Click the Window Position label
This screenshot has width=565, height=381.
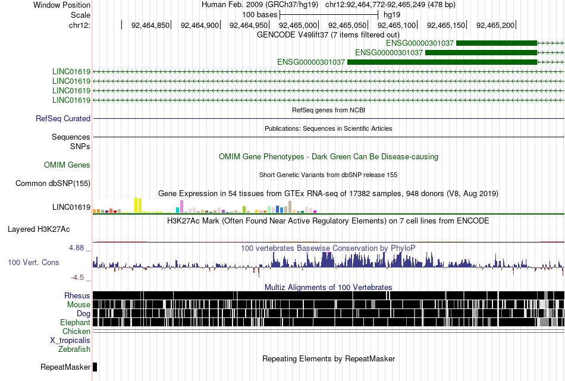[62, 5]
